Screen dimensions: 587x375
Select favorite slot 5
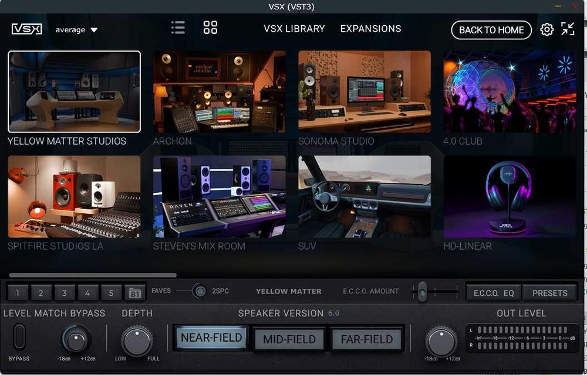111,293
